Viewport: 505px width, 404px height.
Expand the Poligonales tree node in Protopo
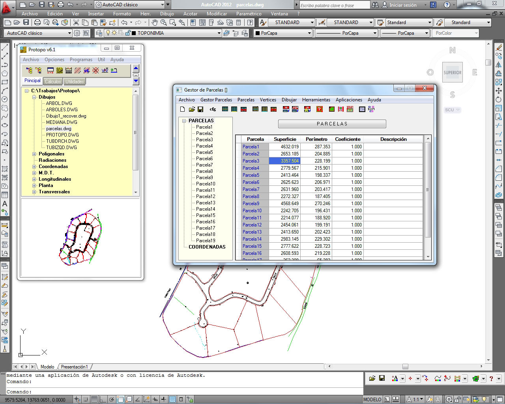[x=34, y=154]
